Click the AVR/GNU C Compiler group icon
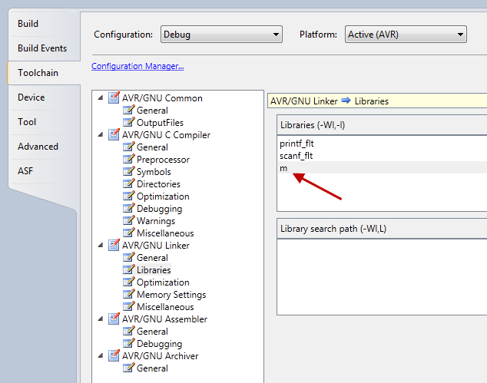Viewport: 487px width, 383px height. 114,135
